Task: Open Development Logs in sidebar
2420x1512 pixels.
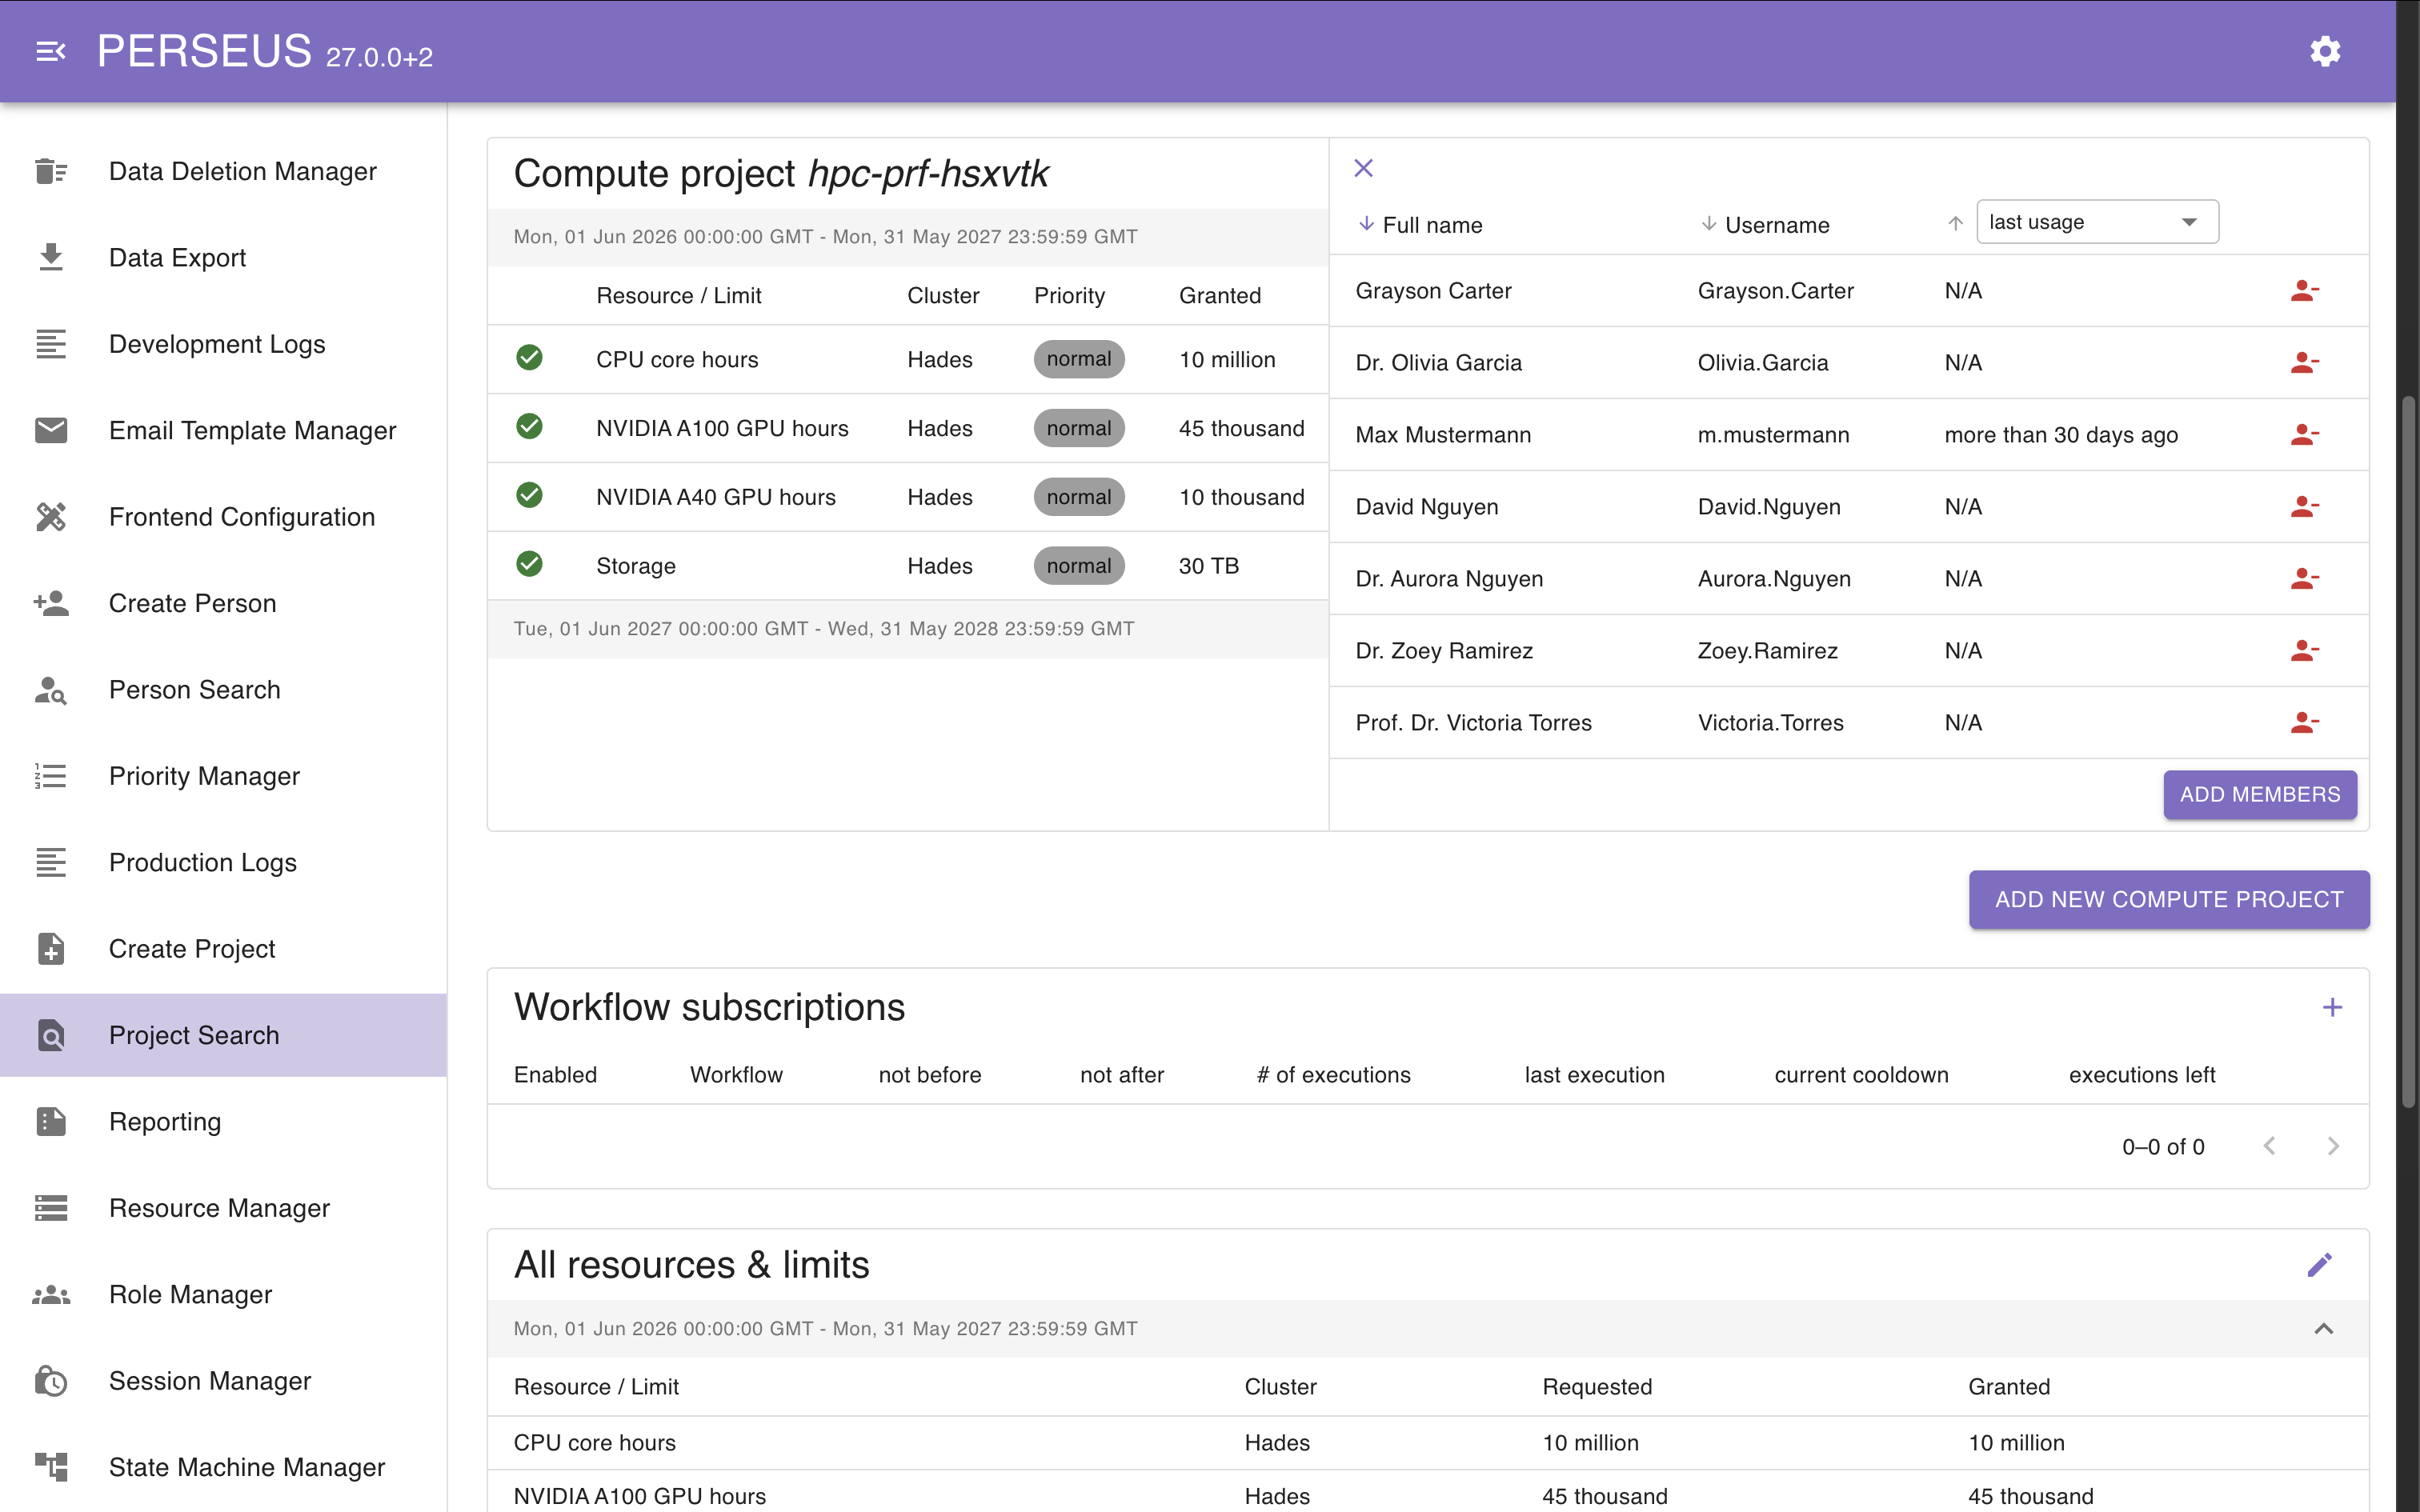Action: 224,344
